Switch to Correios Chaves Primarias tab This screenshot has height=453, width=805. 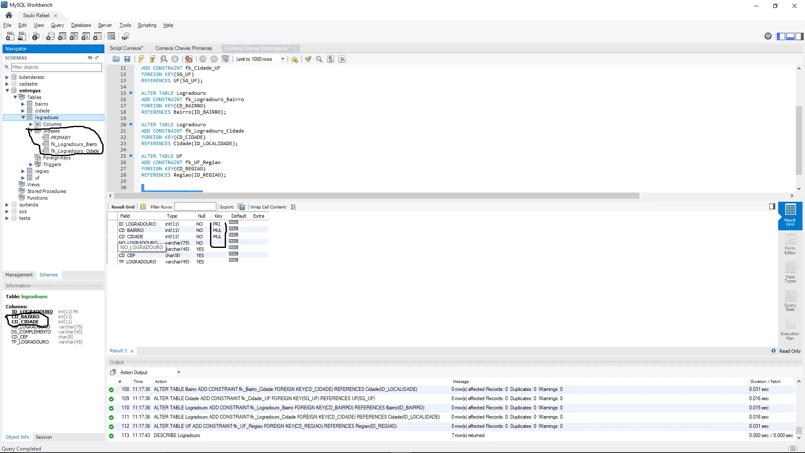184,48
